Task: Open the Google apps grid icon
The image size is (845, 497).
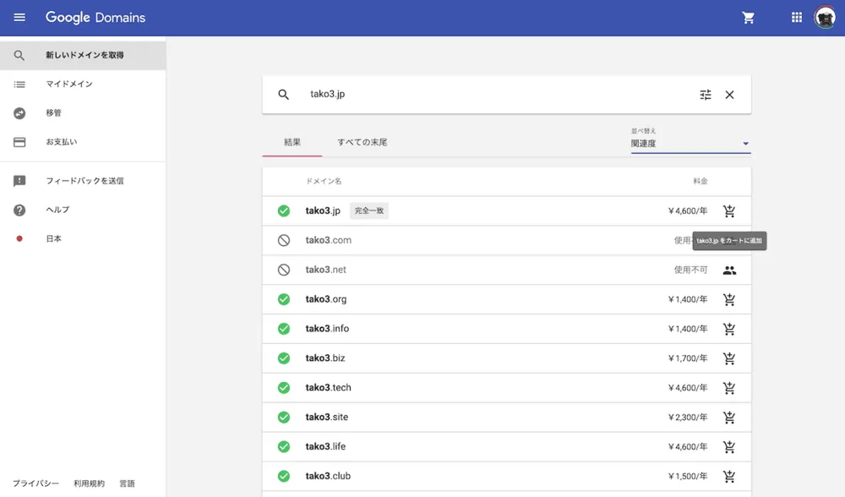Action: coord(795,16)
